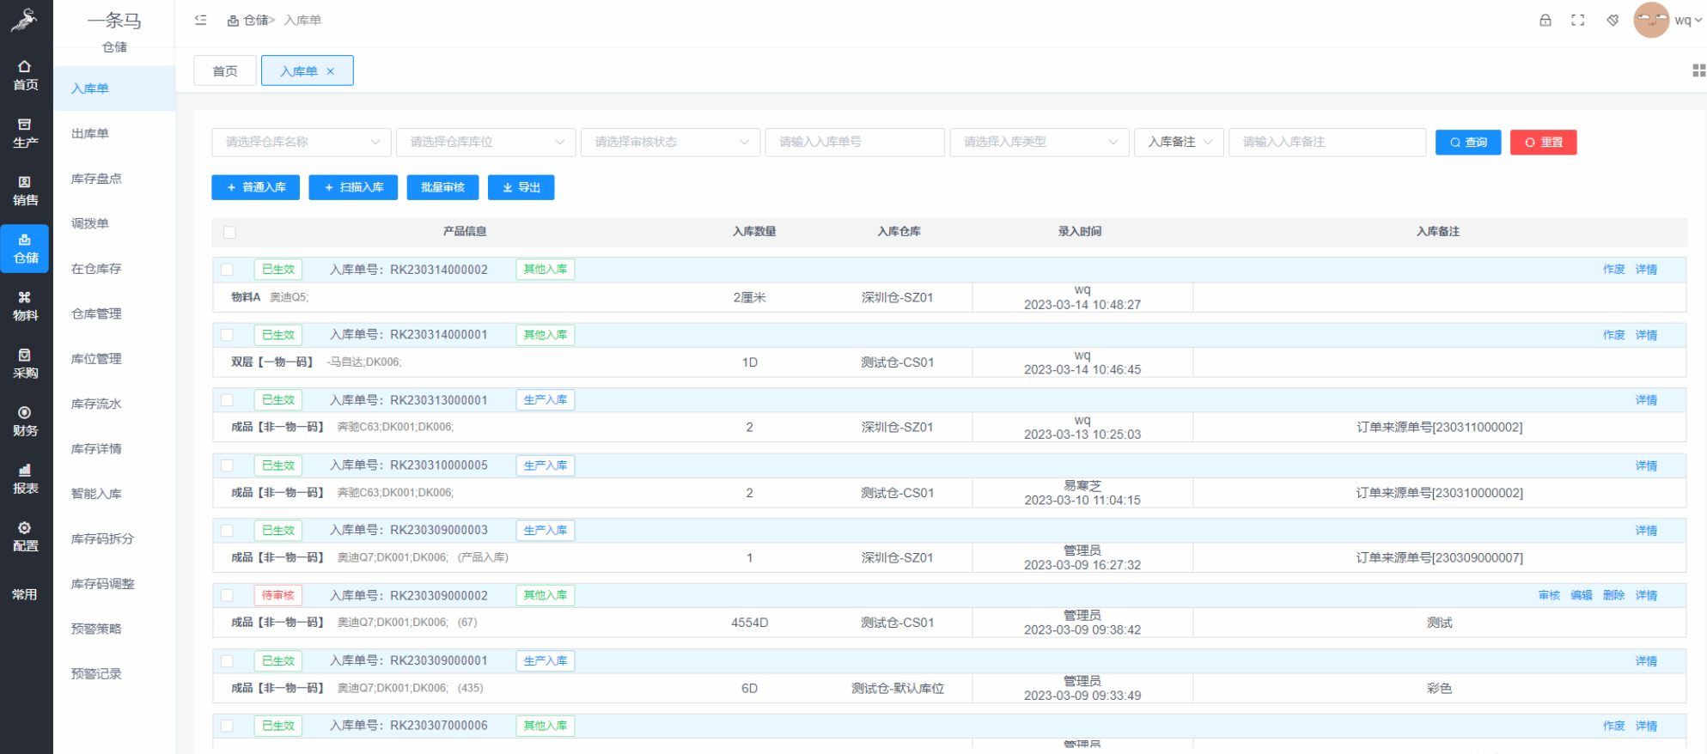Viewport: 1707px width, 754px height.
Task: Close the 入库单 tab
Action: point(330,71)
